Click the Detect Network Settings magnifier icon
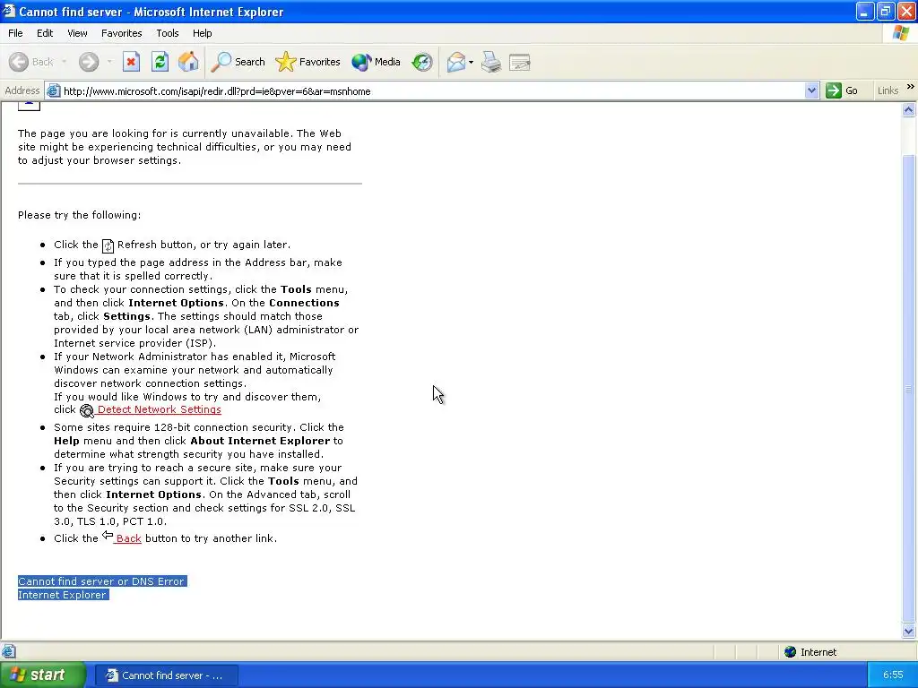 coord(87,410)
